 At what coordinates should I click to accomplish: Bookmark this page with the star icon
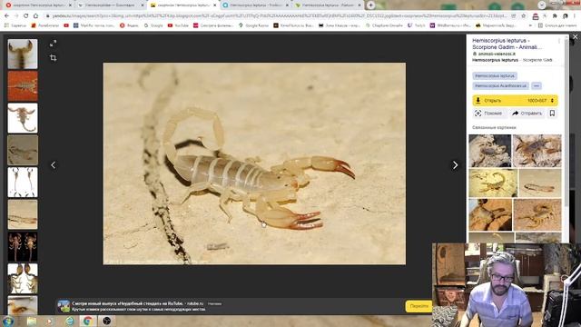point(523,16)
